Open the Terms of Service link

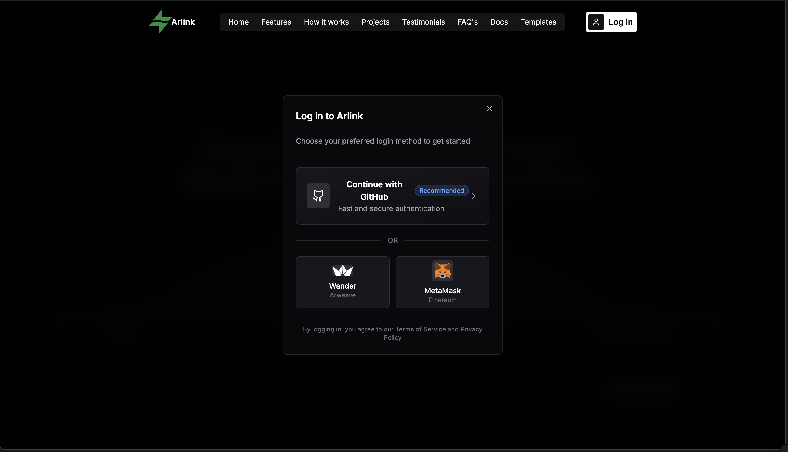(420, 329)
